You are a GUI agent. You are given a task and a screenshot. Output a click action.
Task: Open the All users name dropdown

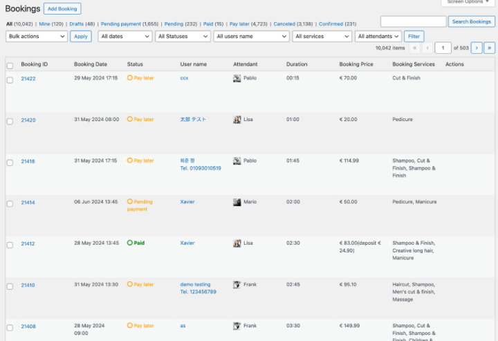[x=251, y=37]
